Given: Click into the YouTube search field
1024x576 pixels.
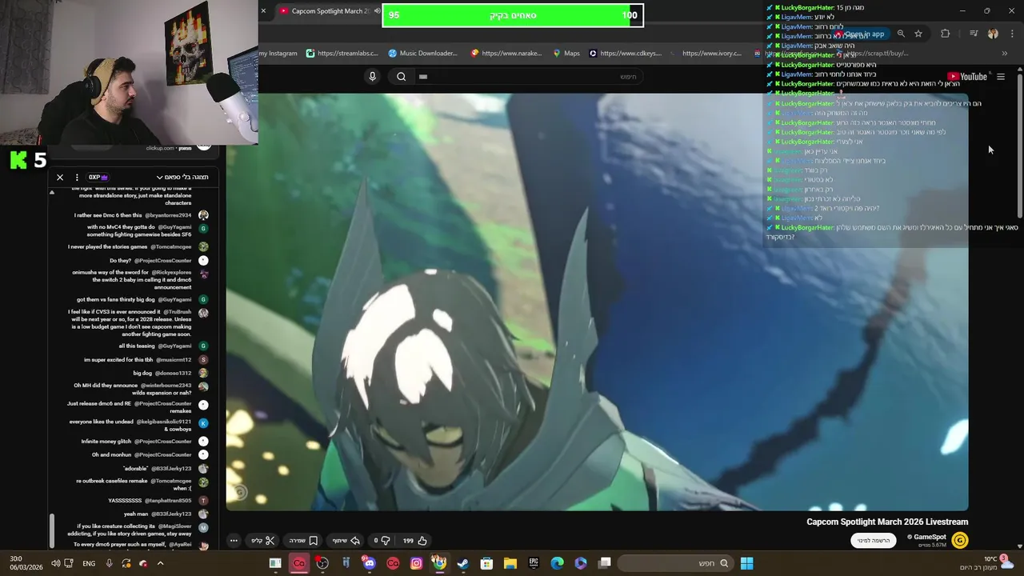Looking at the screenshot, I should 528,77.
